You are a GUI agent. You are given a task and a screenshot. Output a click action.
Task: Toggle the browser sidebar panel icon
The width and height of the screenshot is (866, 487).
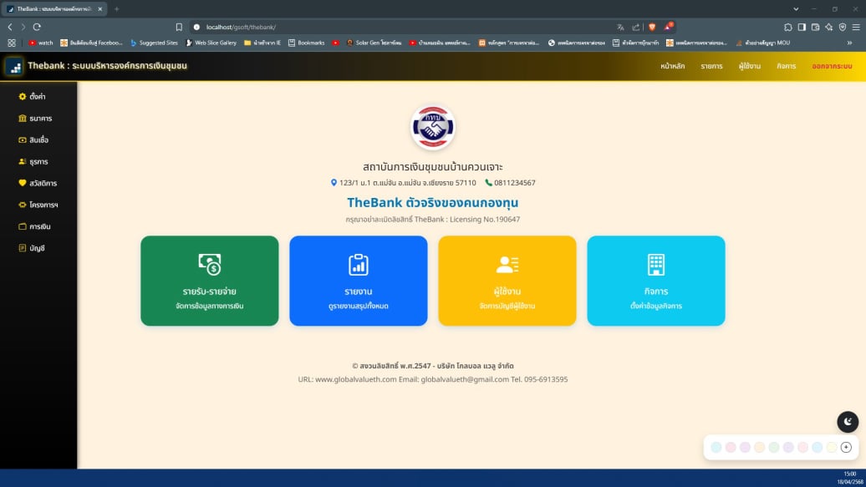coord(802,27)
